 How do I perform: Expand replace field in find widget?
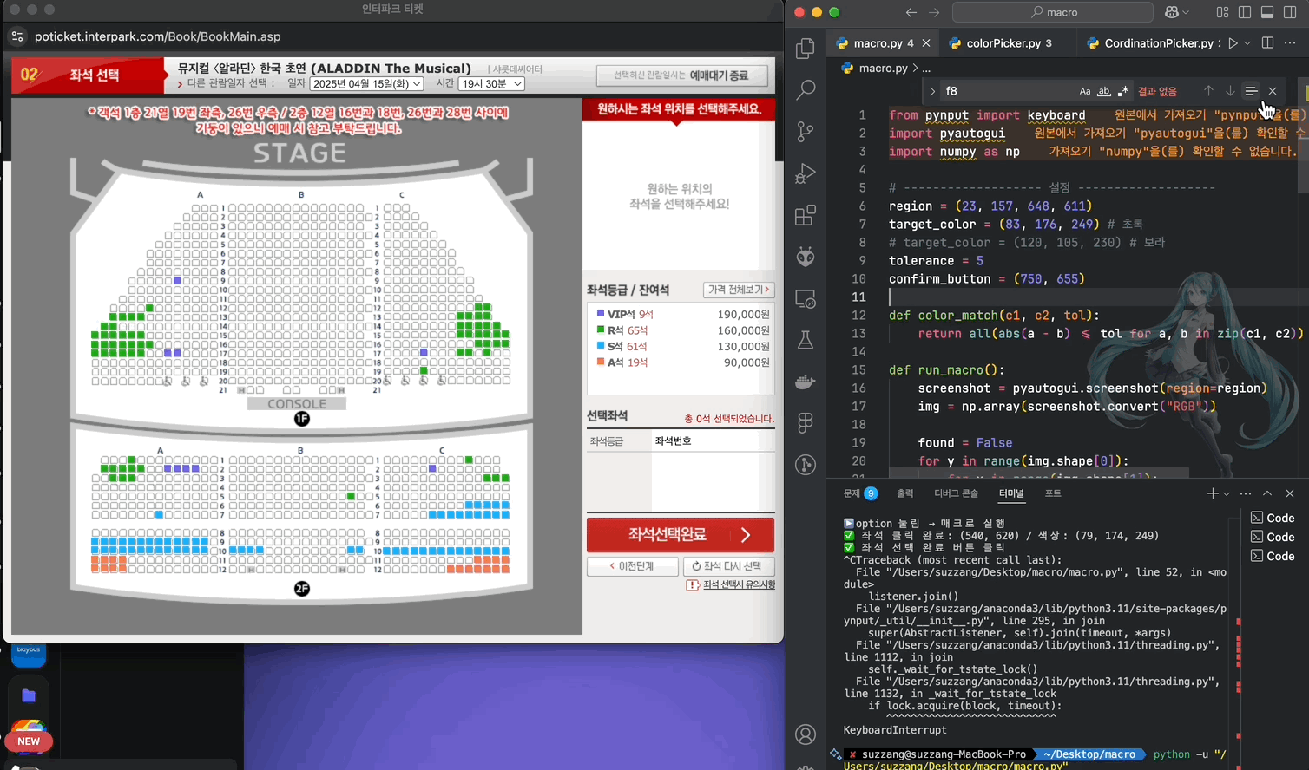click(932, 91)
